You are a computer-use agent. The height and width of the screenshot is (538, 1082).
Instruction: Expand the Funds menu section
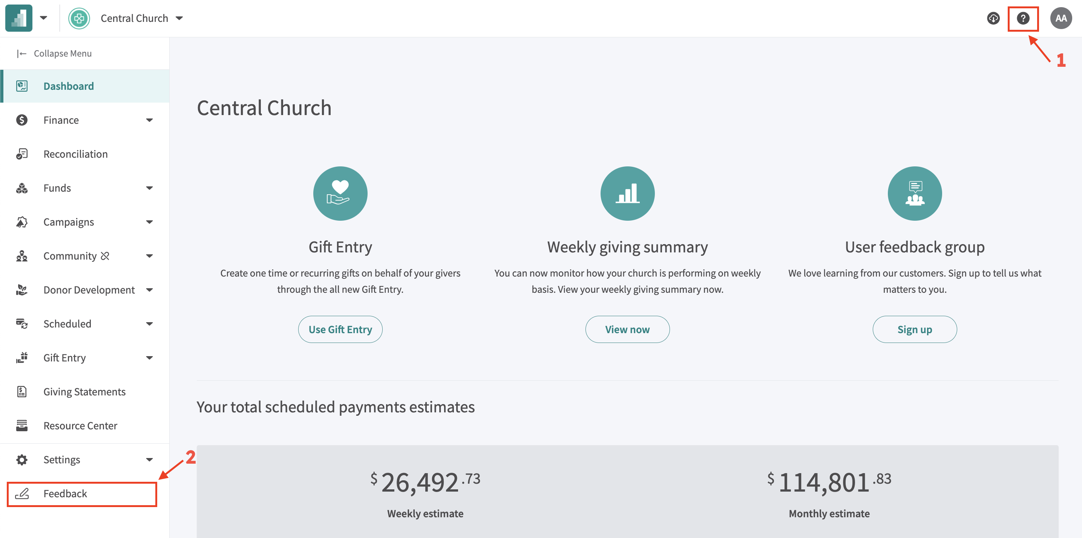[x=149, y=188]
